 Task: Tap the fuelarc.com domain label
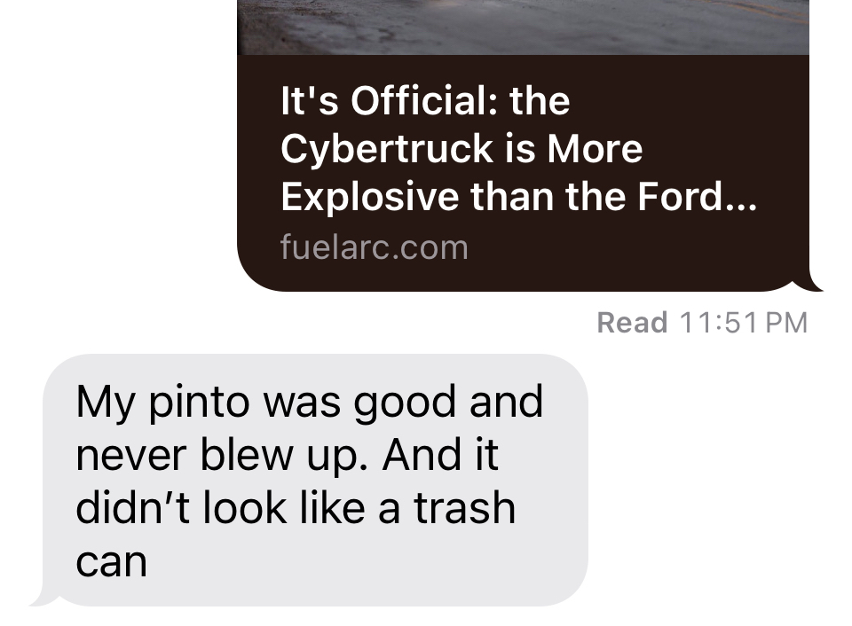(374, 247)
